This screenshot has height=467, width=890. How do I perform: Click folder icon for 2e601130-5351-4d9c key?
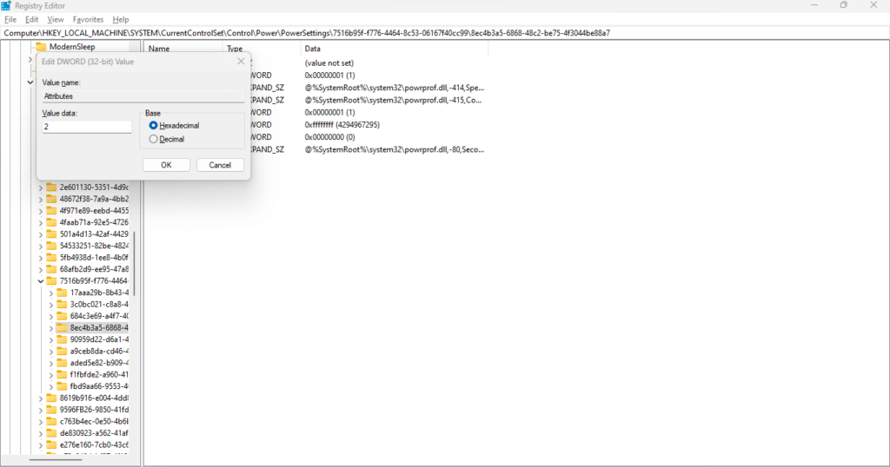(x=51, y=187)
